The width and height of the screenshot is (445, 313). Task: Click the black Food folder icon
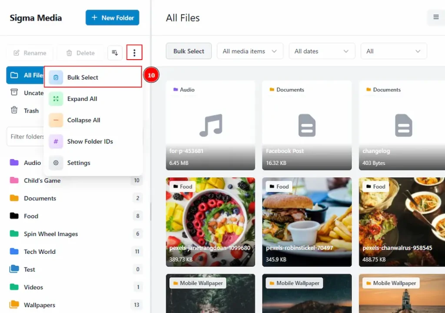pyautogui.click(x=14, y=216)
